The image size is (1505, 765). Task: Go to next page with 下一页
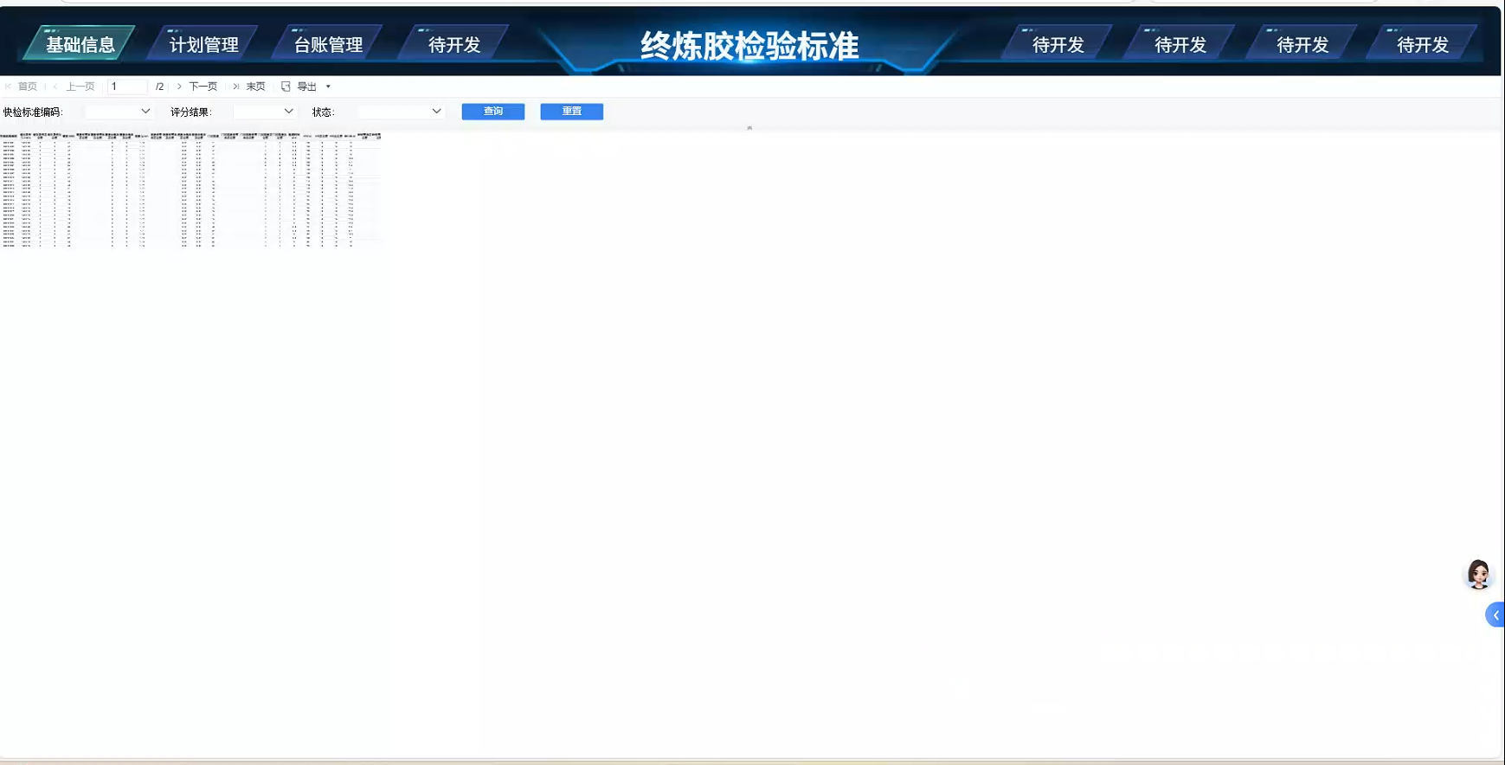click(197, 87)
